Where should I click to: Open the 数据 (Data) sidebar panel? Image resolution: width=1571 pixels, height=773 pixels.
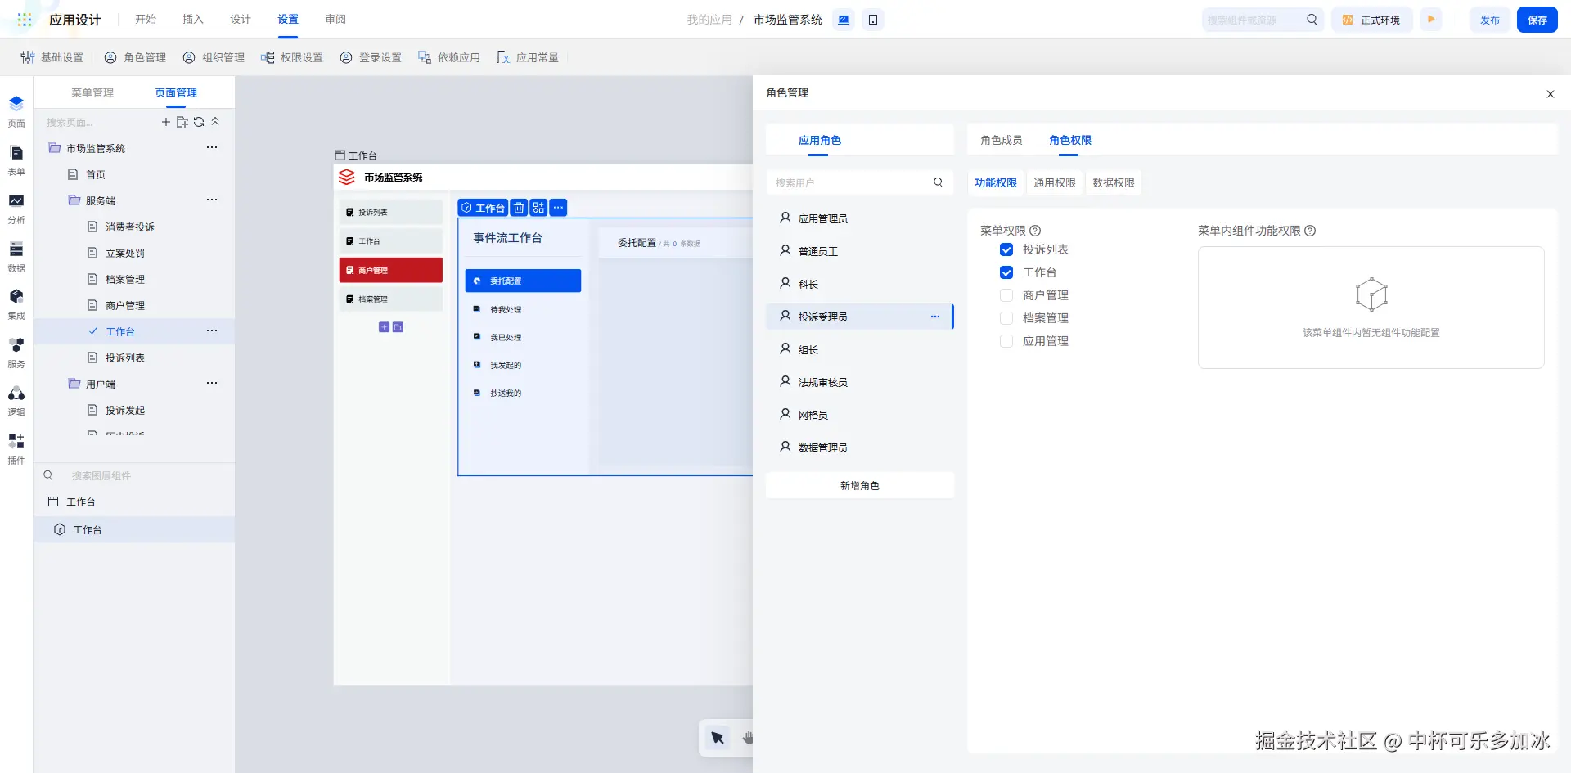click(16, 256)
